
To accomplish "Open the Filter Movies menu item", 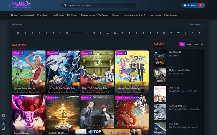I will click(171, 15).
